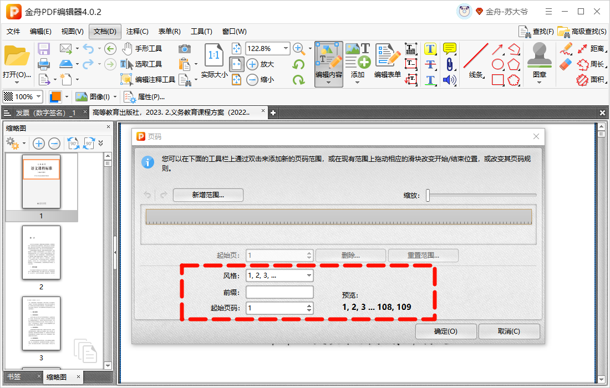610x388 pixels.
Task: Select the Hand tool (手形工具)
Action: [x=142, y=49]
